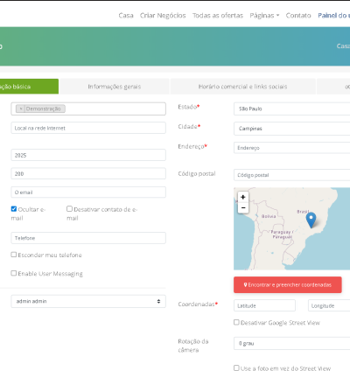Viewport: 350px width, 371px height.
Task: Select the Rotação da câmera field
Action: click(x=291, y=344)
